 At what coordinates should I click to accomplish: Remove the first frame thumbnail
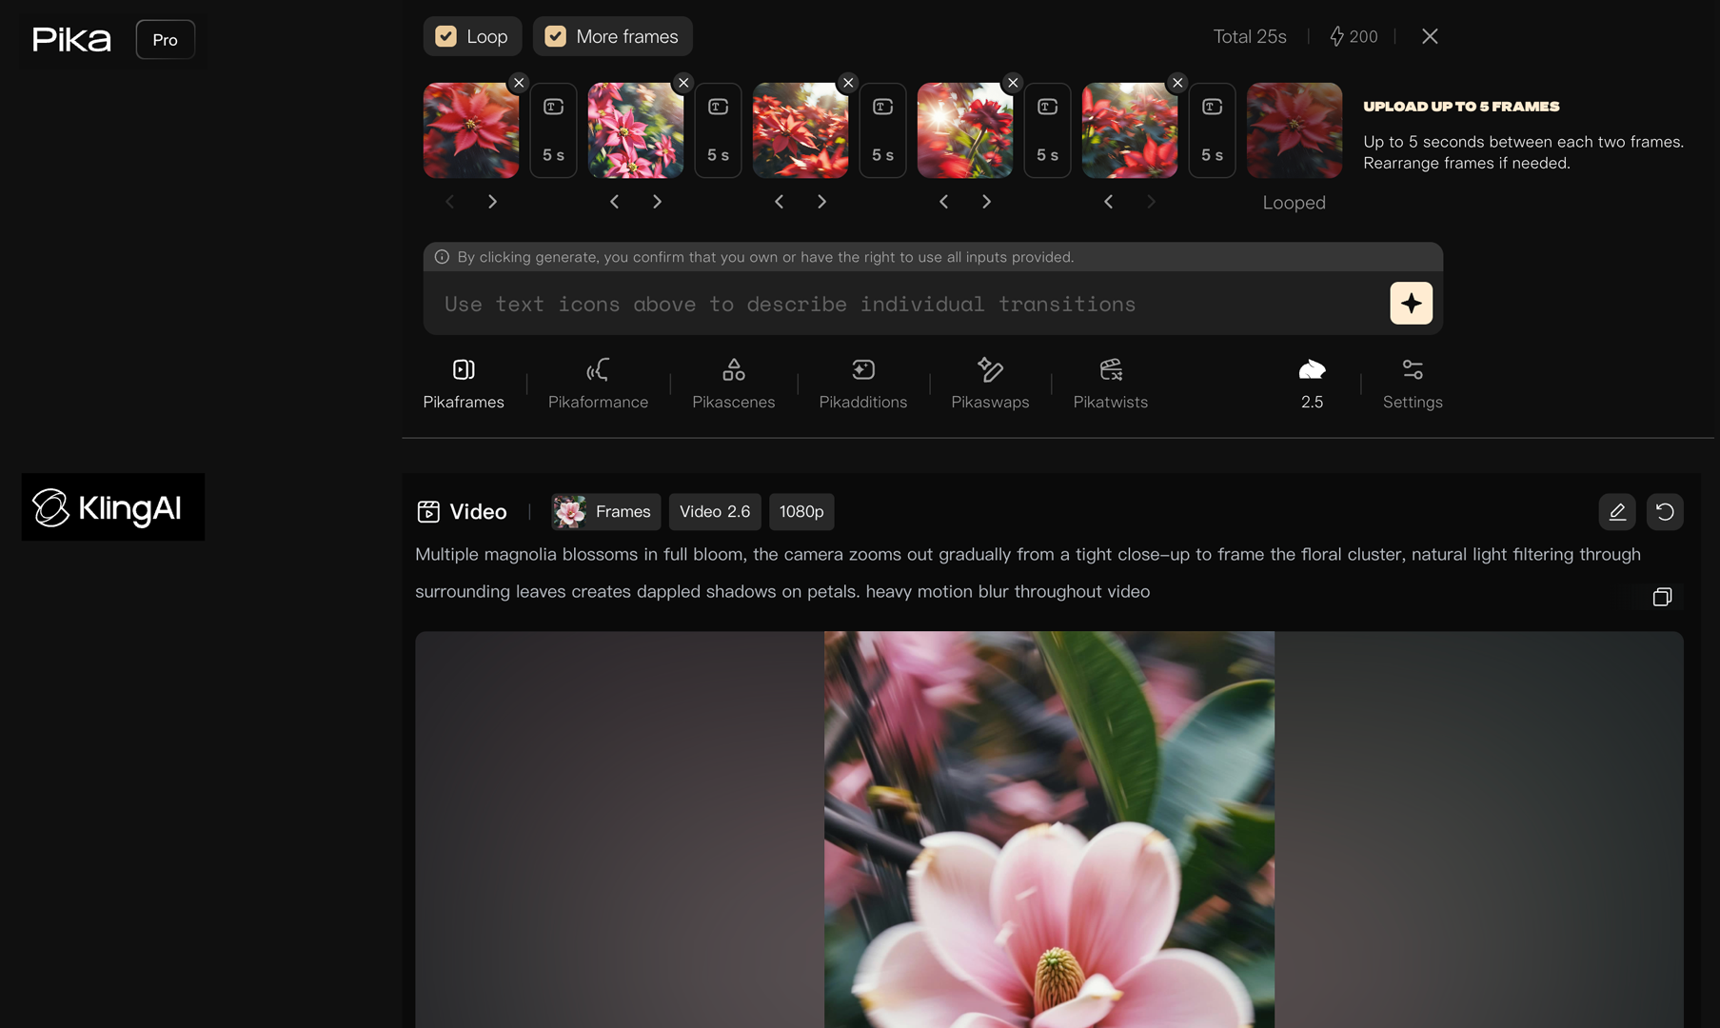[519, 83]
